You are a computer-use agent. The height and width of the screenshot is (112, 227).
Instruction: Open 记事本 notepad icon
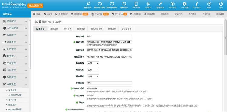148,4
